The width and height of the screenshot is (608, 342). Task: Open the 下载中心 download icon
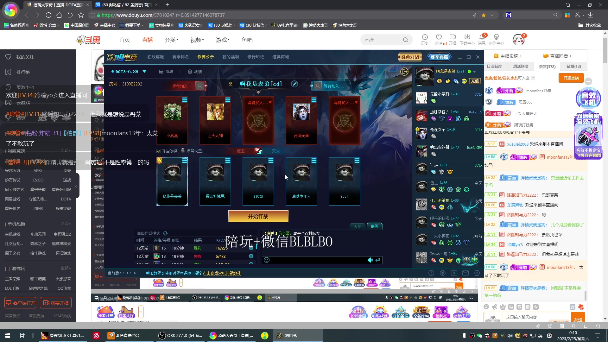(x=467, y=40)
